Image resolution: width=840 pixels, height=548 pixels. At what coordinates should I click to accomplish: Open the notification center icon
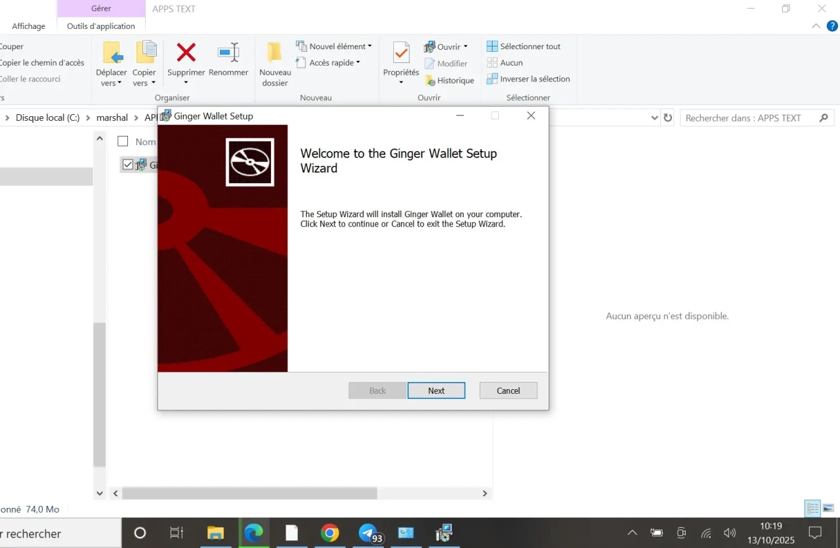[815, 533]
